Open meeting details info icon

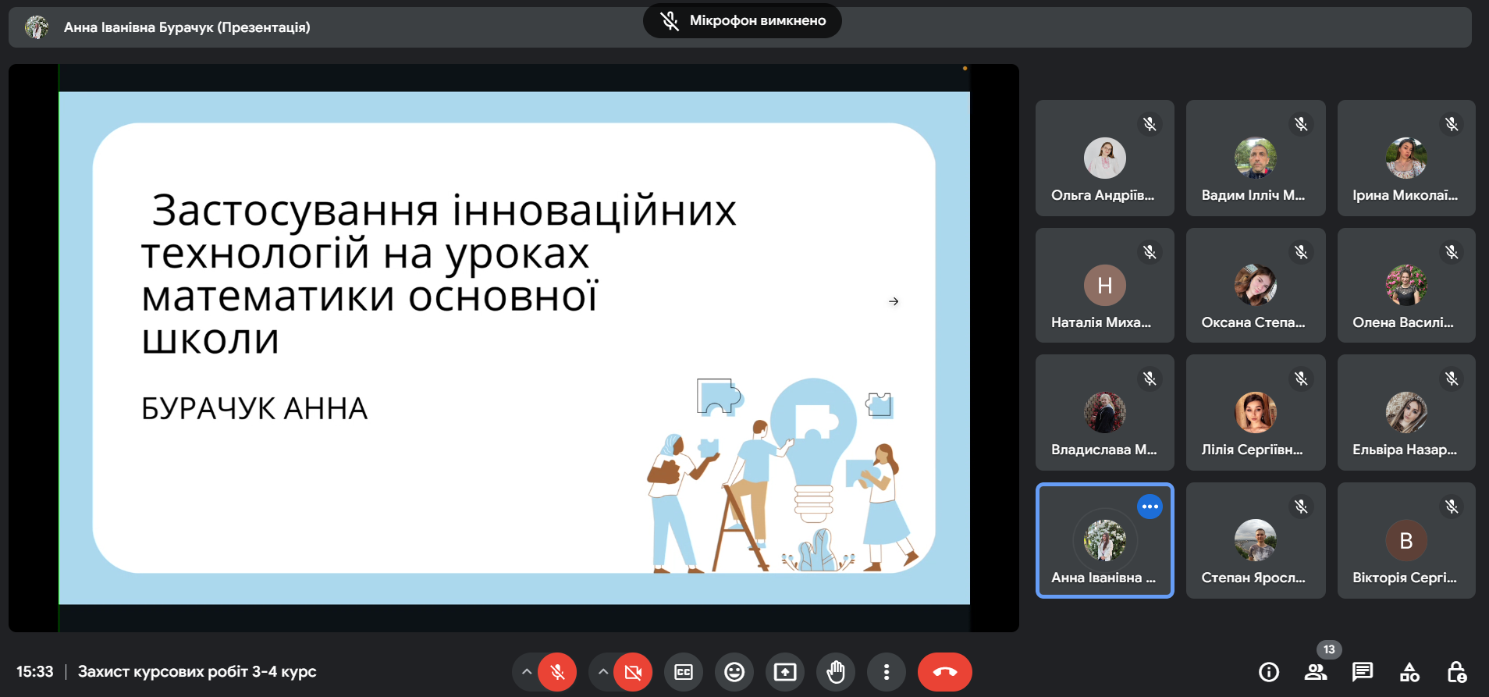coord(1269,672)
